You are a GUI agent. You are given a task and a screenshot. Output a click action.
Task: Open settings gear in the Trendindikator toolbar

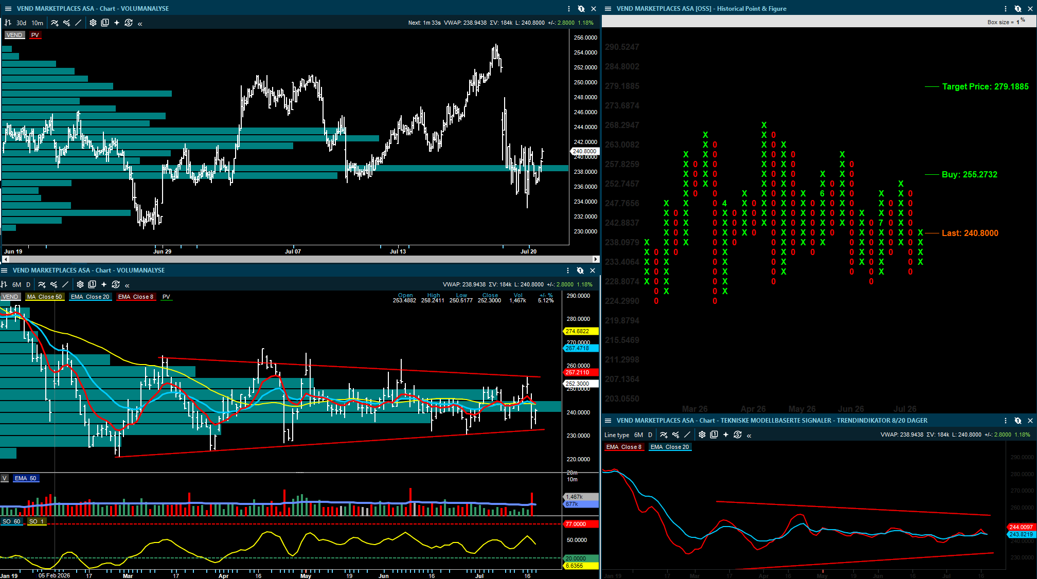point(702,435)
